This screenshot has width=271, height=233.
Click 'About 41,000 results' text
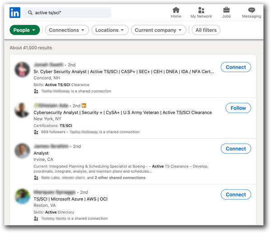31,48
